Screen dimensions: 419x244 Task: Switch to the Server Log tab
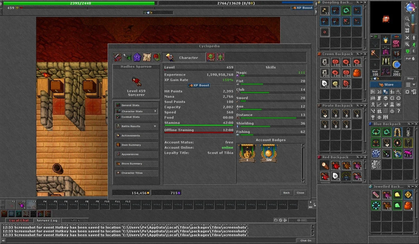click(47, 220)
